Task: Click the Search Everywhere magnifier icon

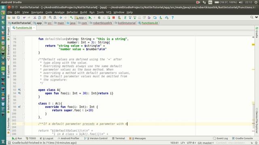Action: click(x=252, y=17)
